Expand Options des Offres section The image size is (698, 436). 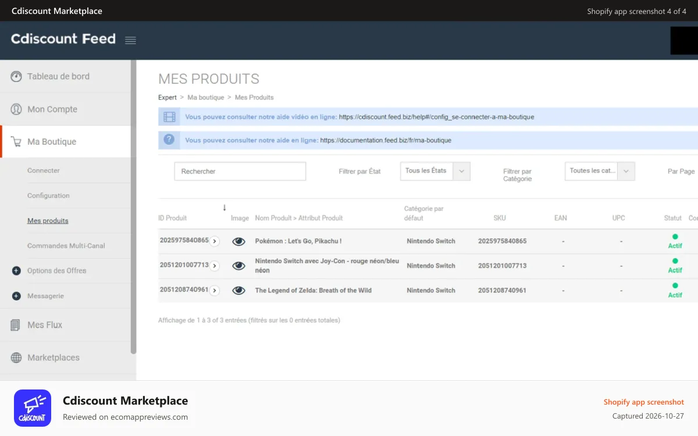tap(56, 271)
